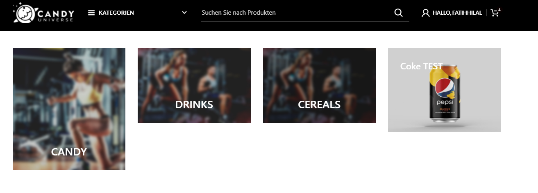The width and height of the screenshot is (538, 193).
Task: Click the cart item count badge
Action: tap(499, 9)
